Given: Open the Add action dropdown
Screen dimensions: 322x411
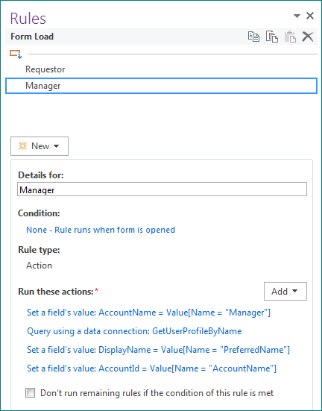Looking at the screenshot, I should coord(285,291).
